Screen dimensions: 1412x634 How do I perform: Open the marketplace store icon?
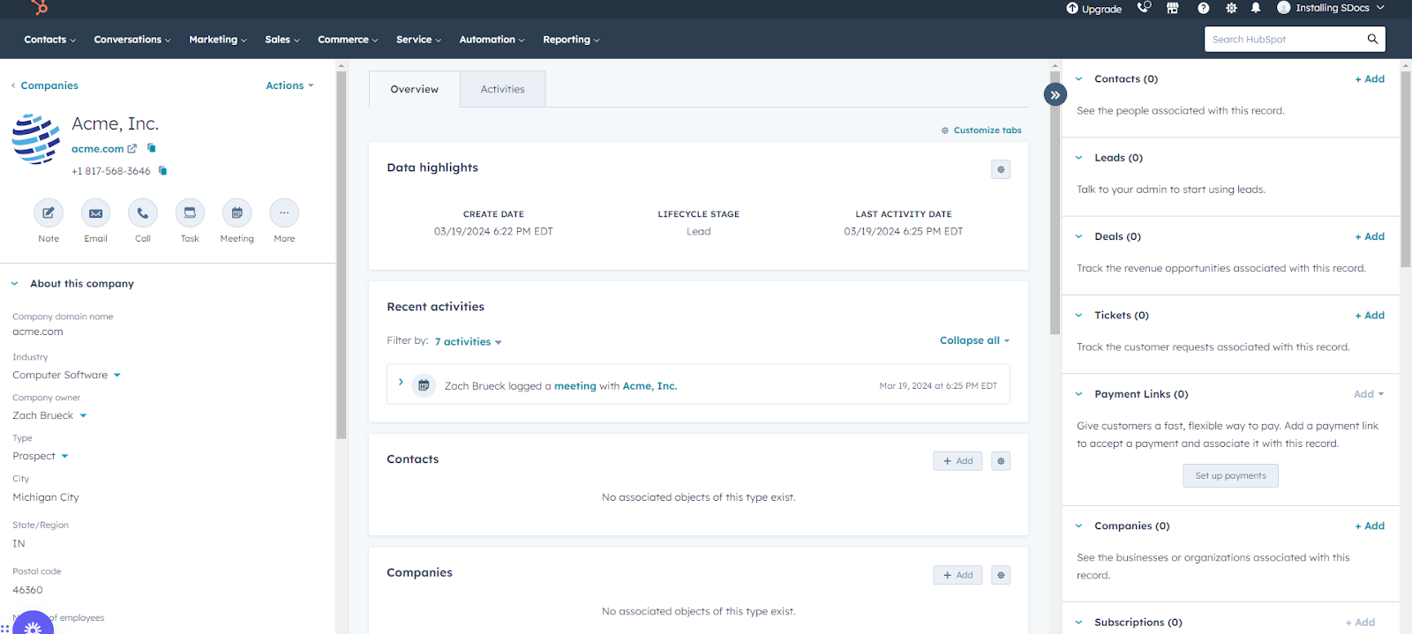[x=1173, y=8]
